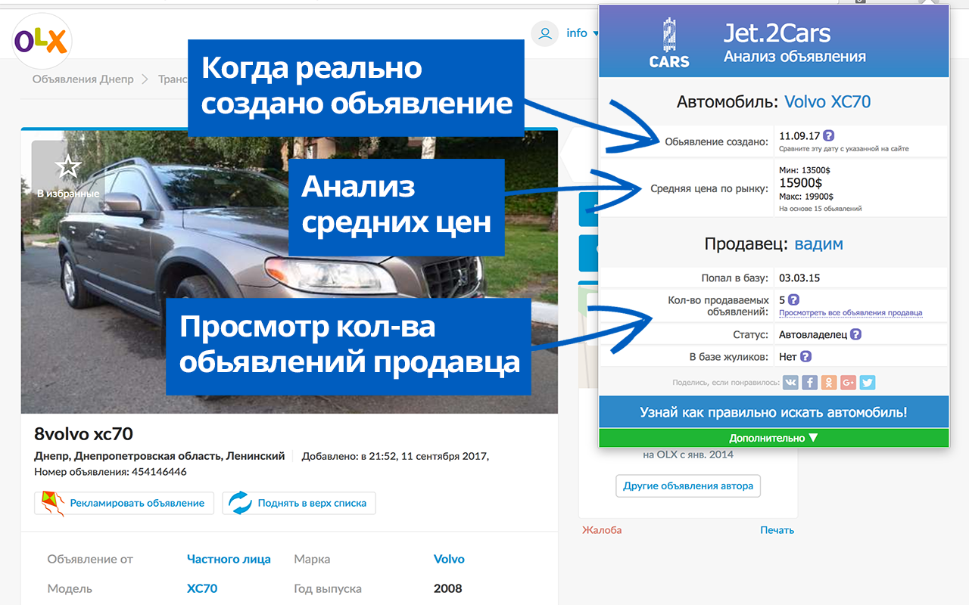Open the Частного лица filter link
The width and height of the screenshot is (969, 605).
pos(229,560)
